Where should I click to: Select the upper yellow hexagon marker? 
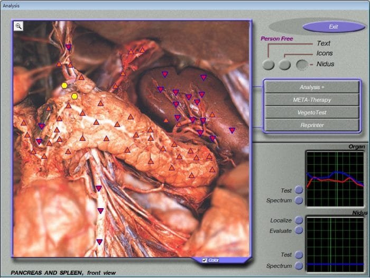click(64, 86)
